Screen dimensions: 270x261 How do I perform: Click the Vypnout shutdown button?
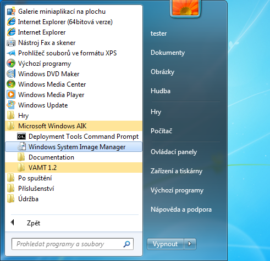click(165, 244)
